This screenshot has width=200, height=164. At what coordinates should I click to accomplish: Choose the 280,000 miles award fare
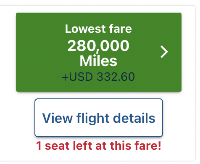tap(99, 52)
